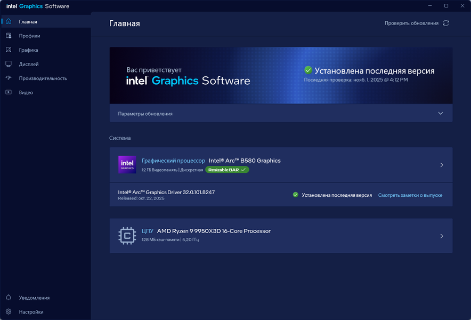This screenshot has height=320, width=471.
Task: Click the refresh arrows icon for updates
Action: pos(446,23)
